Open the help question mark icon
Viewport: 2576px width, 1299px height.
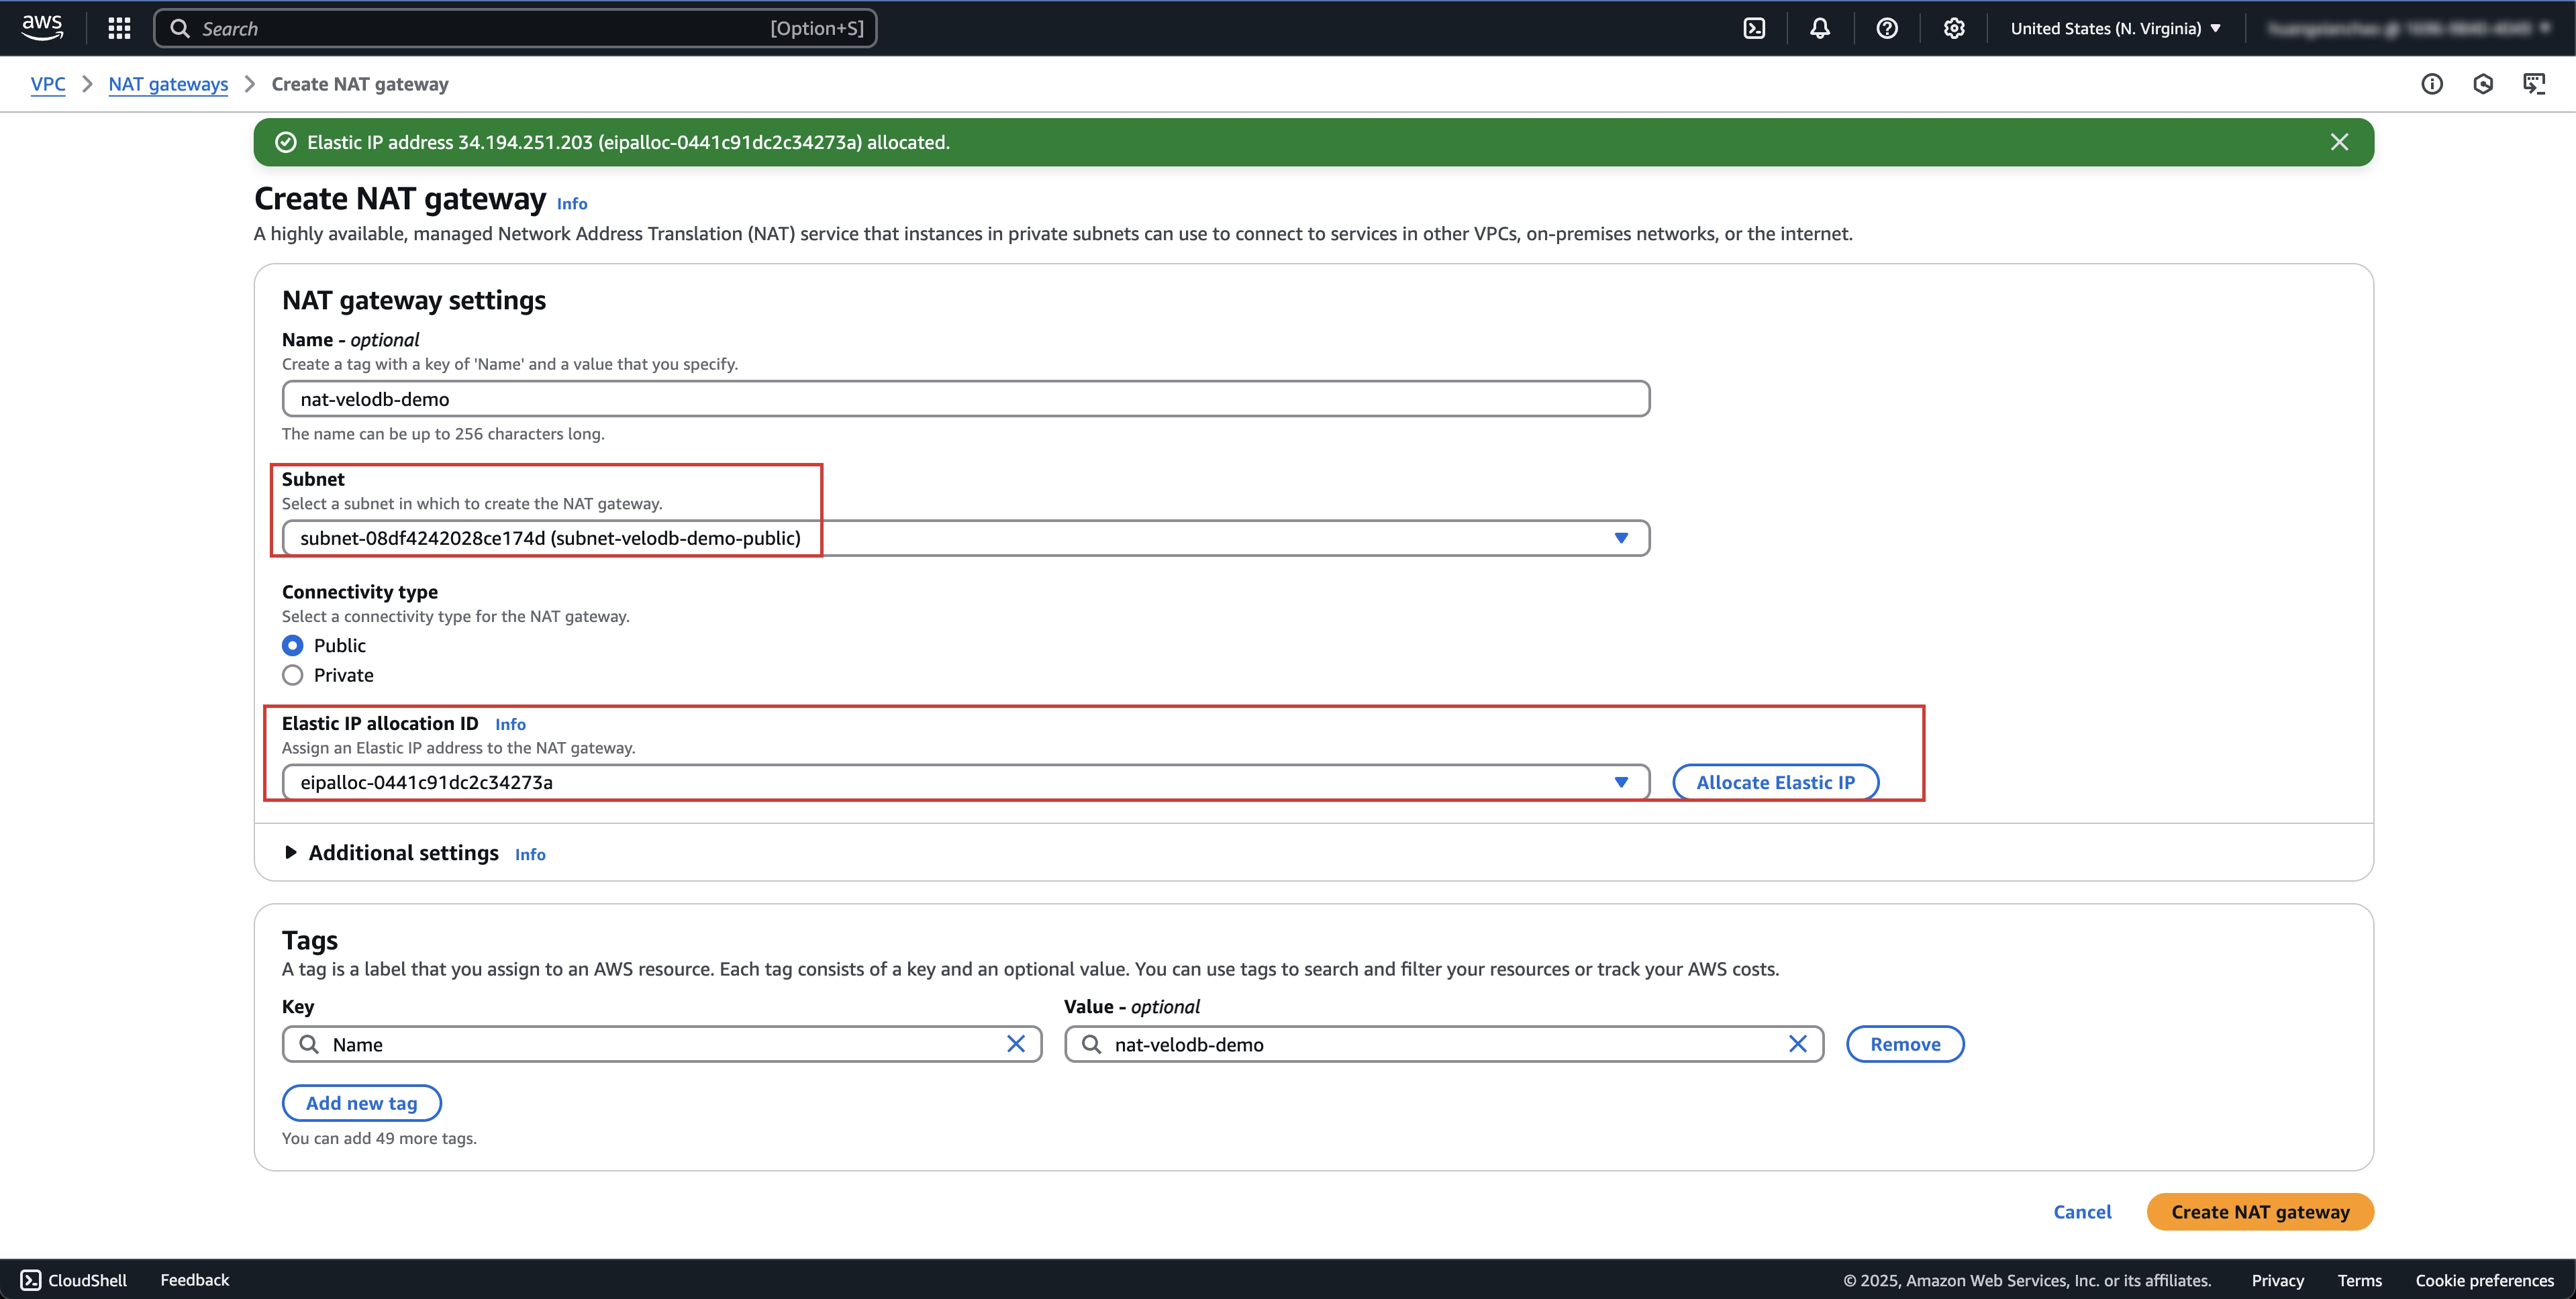pyautogui.click(x=1887, y=28)
